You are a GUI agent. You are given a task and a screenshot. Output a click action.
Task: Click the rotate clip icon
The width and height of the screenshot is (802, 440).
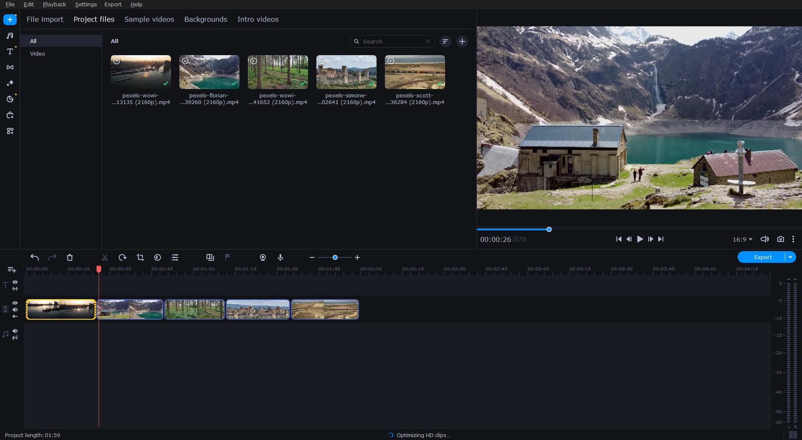pos(122,257)
